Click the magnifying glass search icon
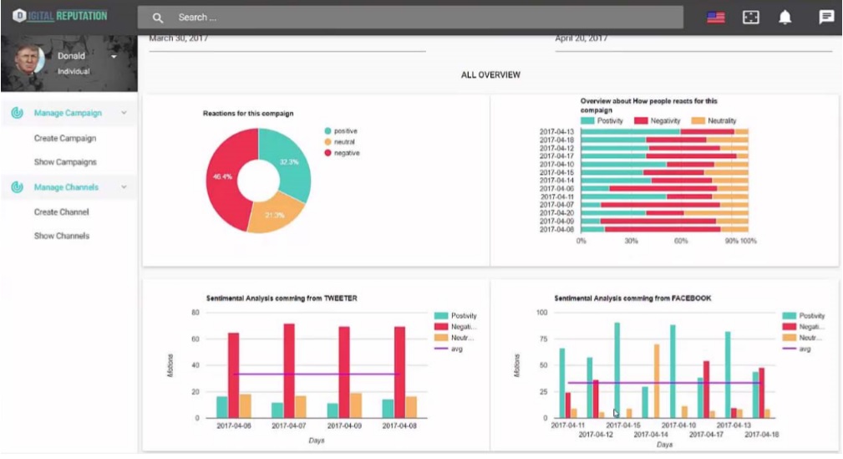 pos(158,18)
